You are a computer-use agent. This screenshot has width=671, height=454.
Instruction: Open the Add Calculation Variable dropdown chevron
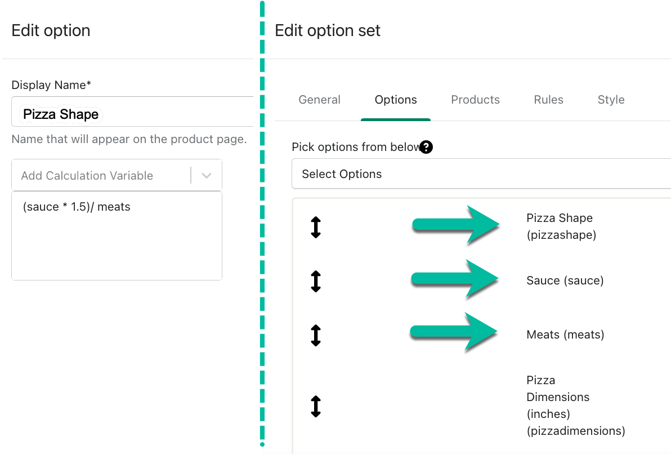click(x=207, y=176)
